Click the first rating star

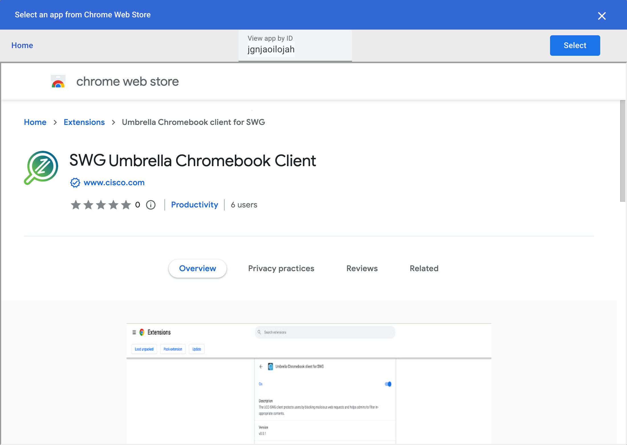tap(76, 205)
